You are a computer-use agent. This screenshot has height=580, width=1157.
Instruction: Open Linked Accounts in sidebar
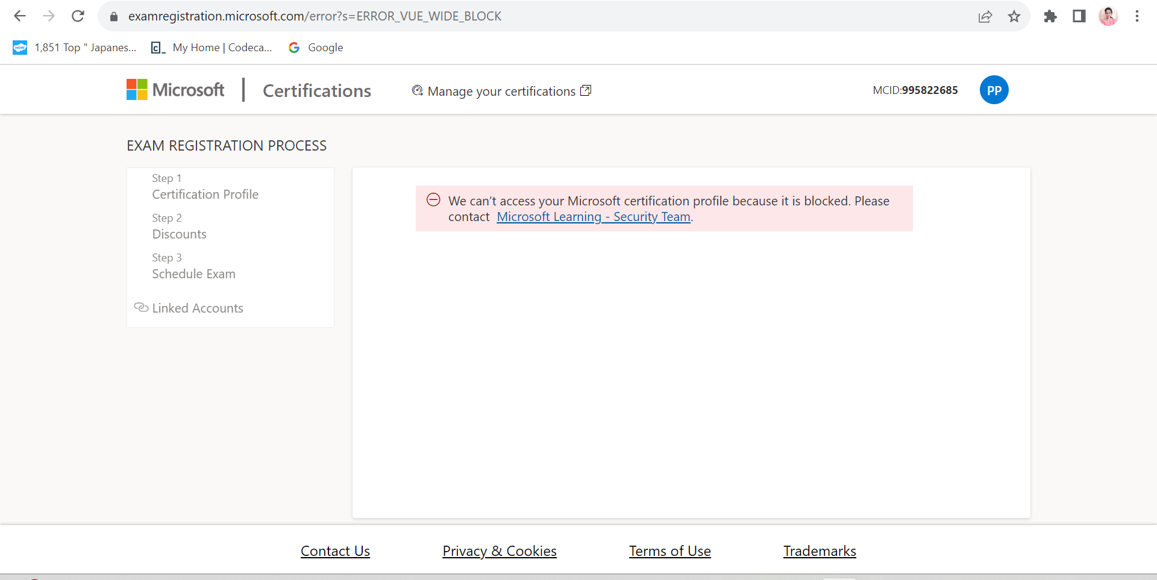pyautogui.click(x=198, y=308)
